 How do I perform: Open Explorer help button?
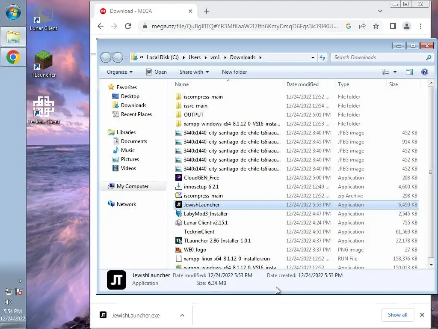pos(425,72)
